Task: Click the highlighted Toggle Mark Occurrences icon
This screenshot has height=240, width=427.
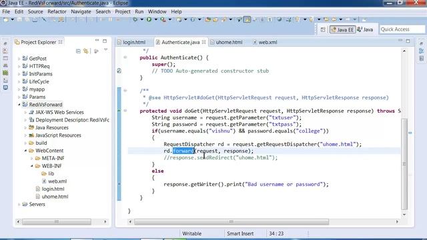Action: [247, 19]
